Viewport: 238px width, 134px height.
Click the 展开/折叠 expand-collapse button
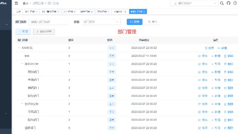pos(44,32)
